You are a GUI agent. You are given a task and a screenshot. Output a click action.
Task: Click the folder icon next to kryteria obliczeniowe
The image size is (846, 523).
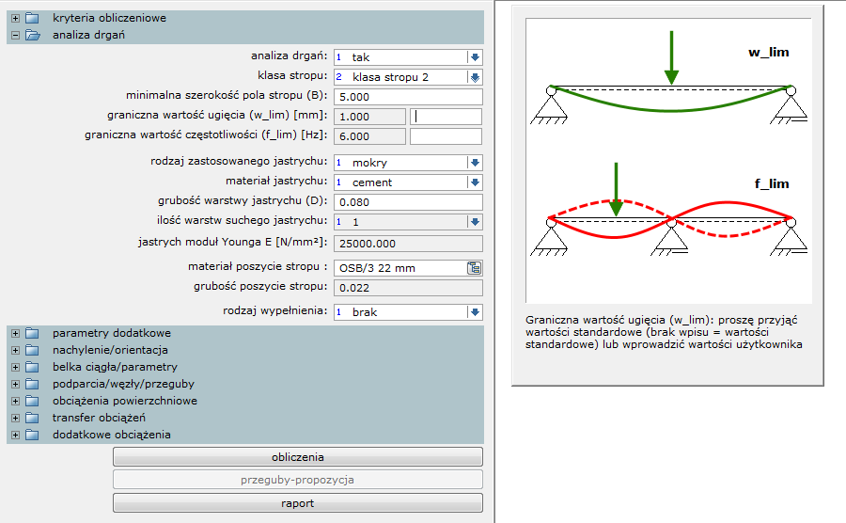tap(33, 18)
